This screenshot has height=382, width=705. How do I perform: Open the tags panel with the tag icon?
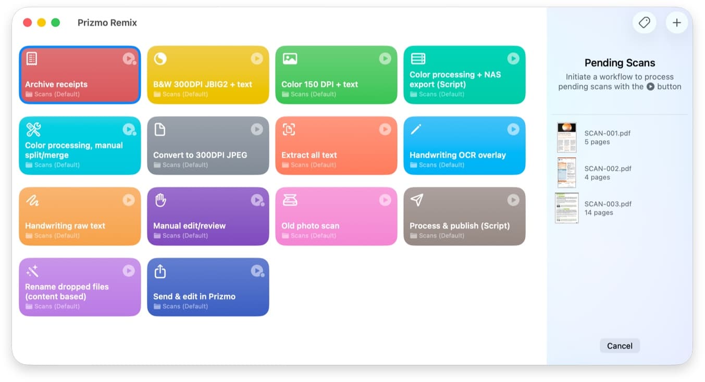(x=644, y=22)
